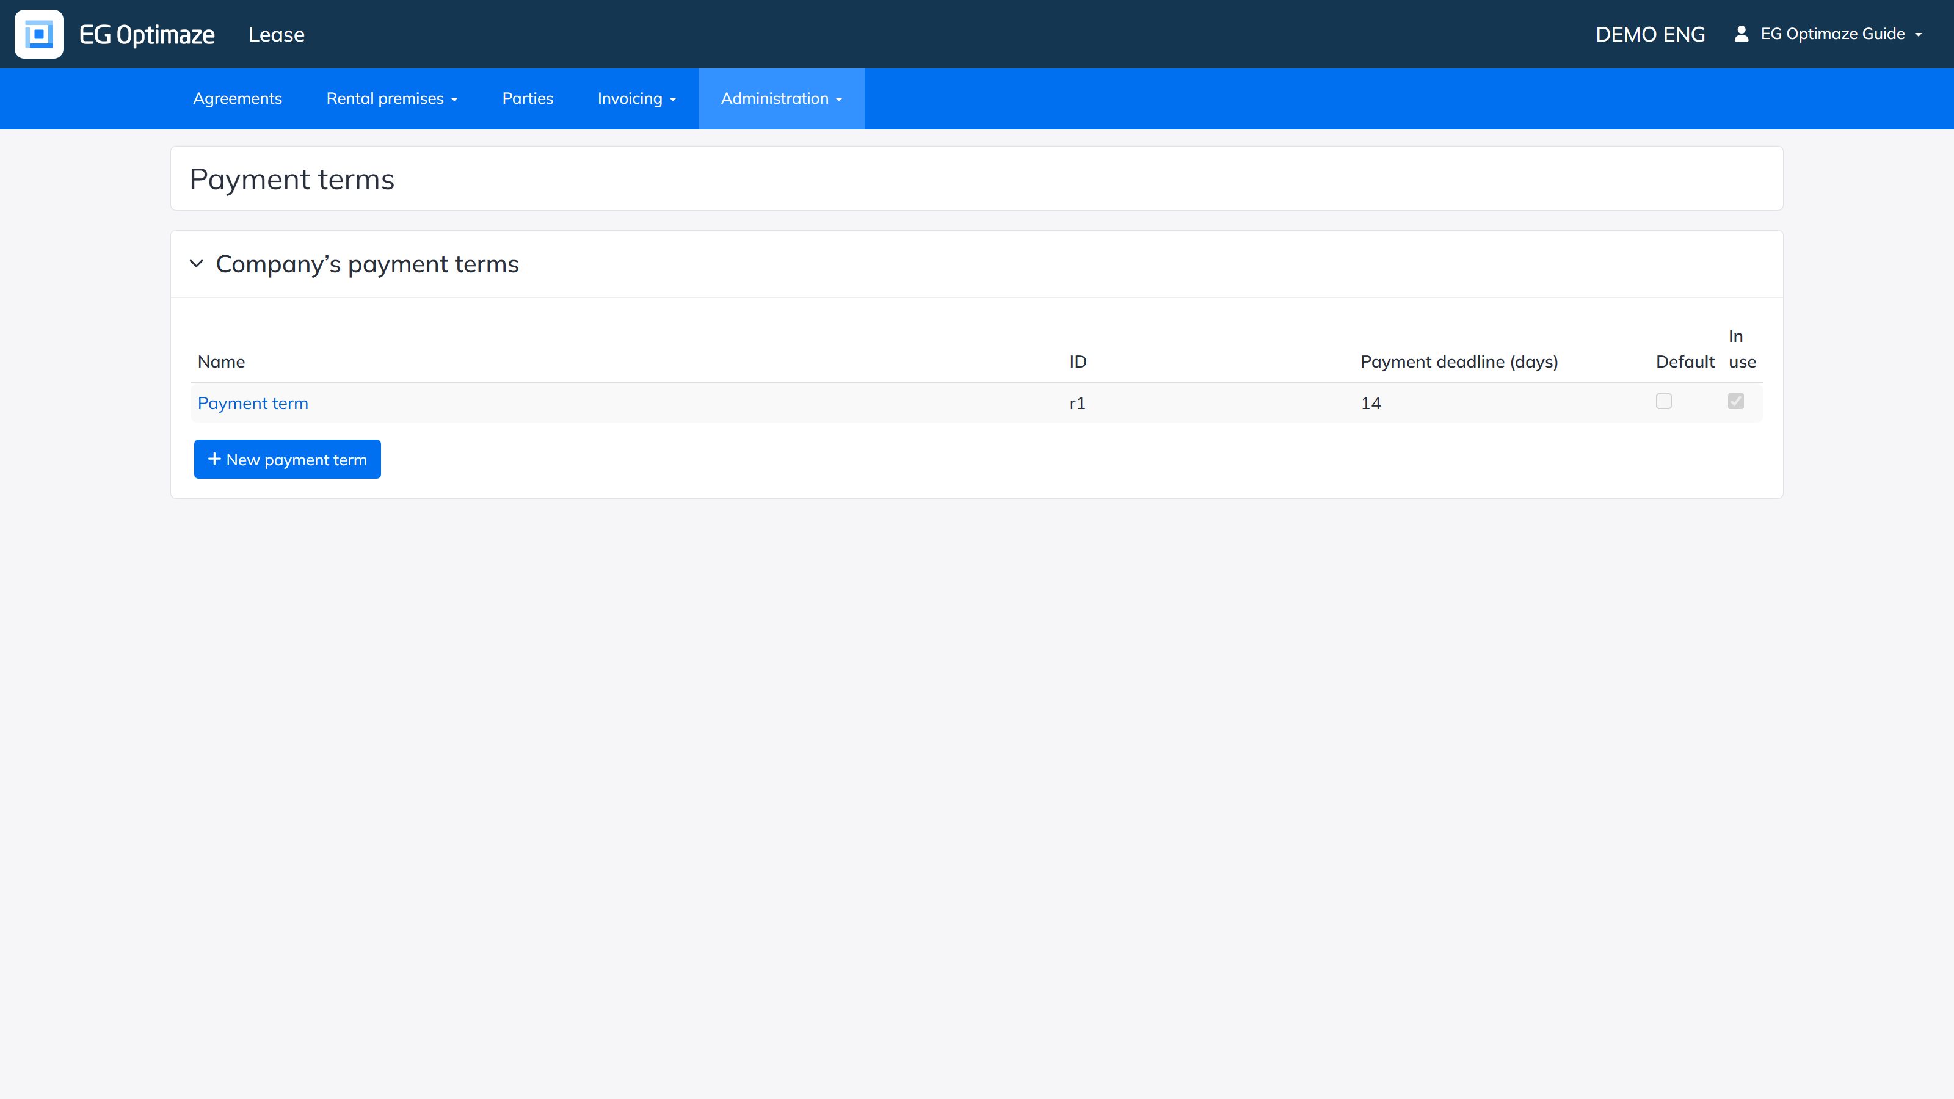Click the Default column header
The height and width of the screenshot is (1099, 1954).
point(1685,362)
